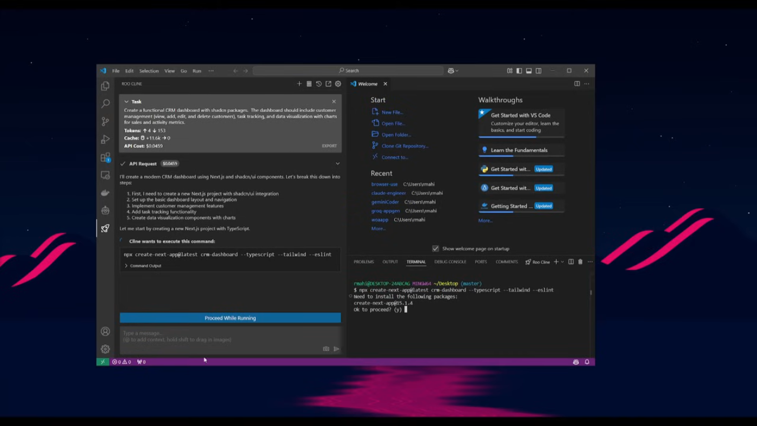Toggle bottom panel visibility
The height and width of the screenshot is (426, 757).
529,71
